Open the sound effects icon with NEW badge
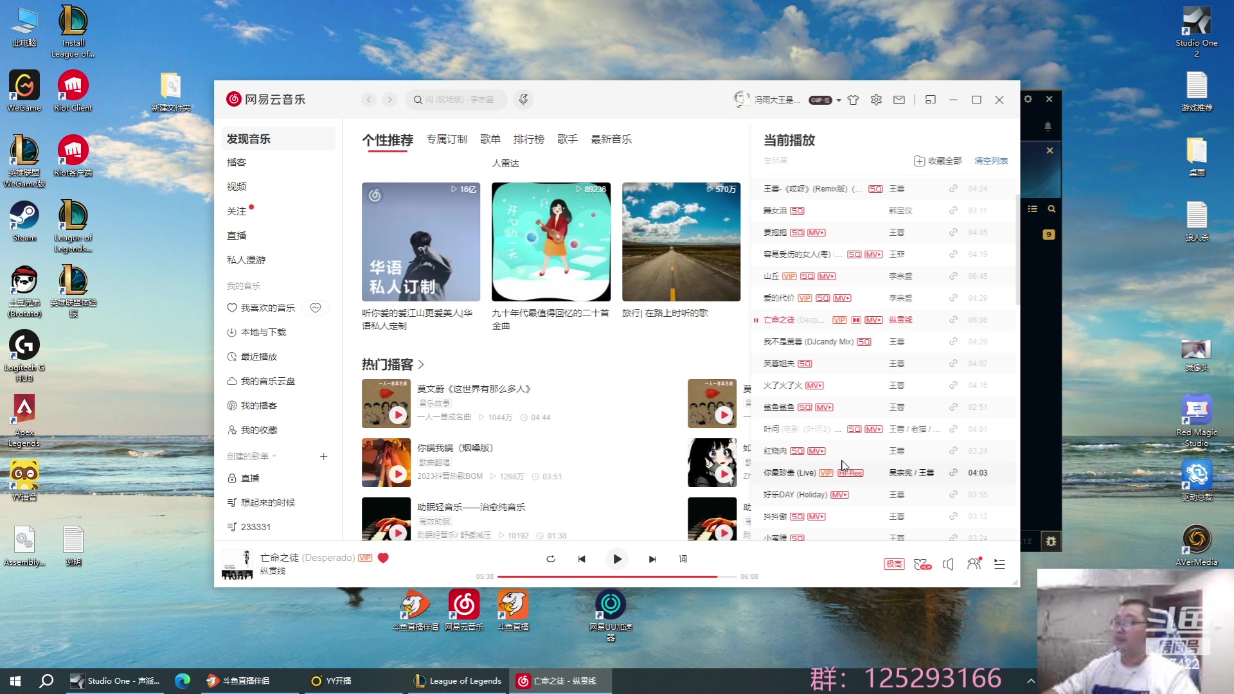 pyautogui.click(x=922, y=564)
